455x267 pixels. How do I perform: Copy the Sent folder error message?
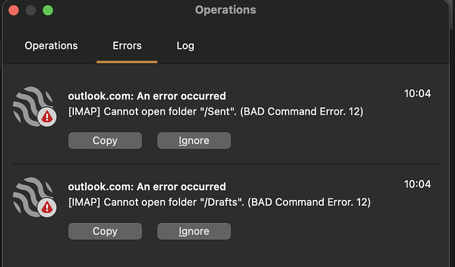pos(105,140)
